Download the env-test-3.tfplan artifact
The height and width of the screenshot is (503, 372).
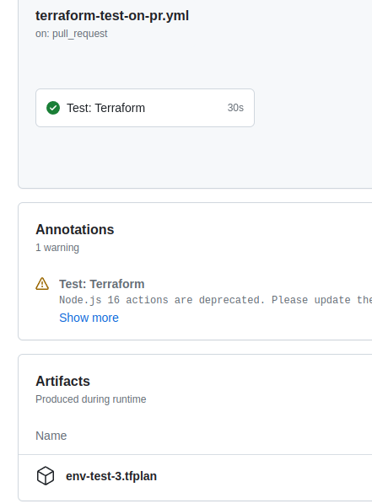(x=111, y=476)
